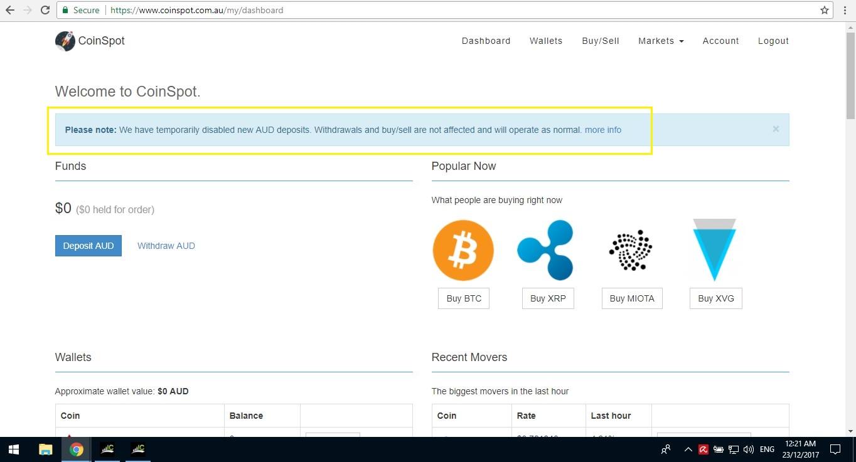The height and width of the screenshot is (462, 856).
Task: Click the Popular Now heading
Action: (x=464, y=166)
